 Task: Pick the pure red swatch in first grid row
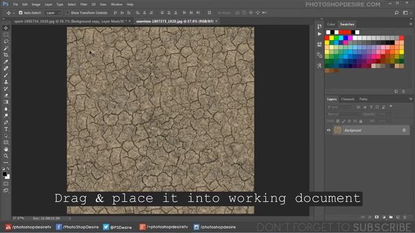pyautogui.click(x=327, y=38)
